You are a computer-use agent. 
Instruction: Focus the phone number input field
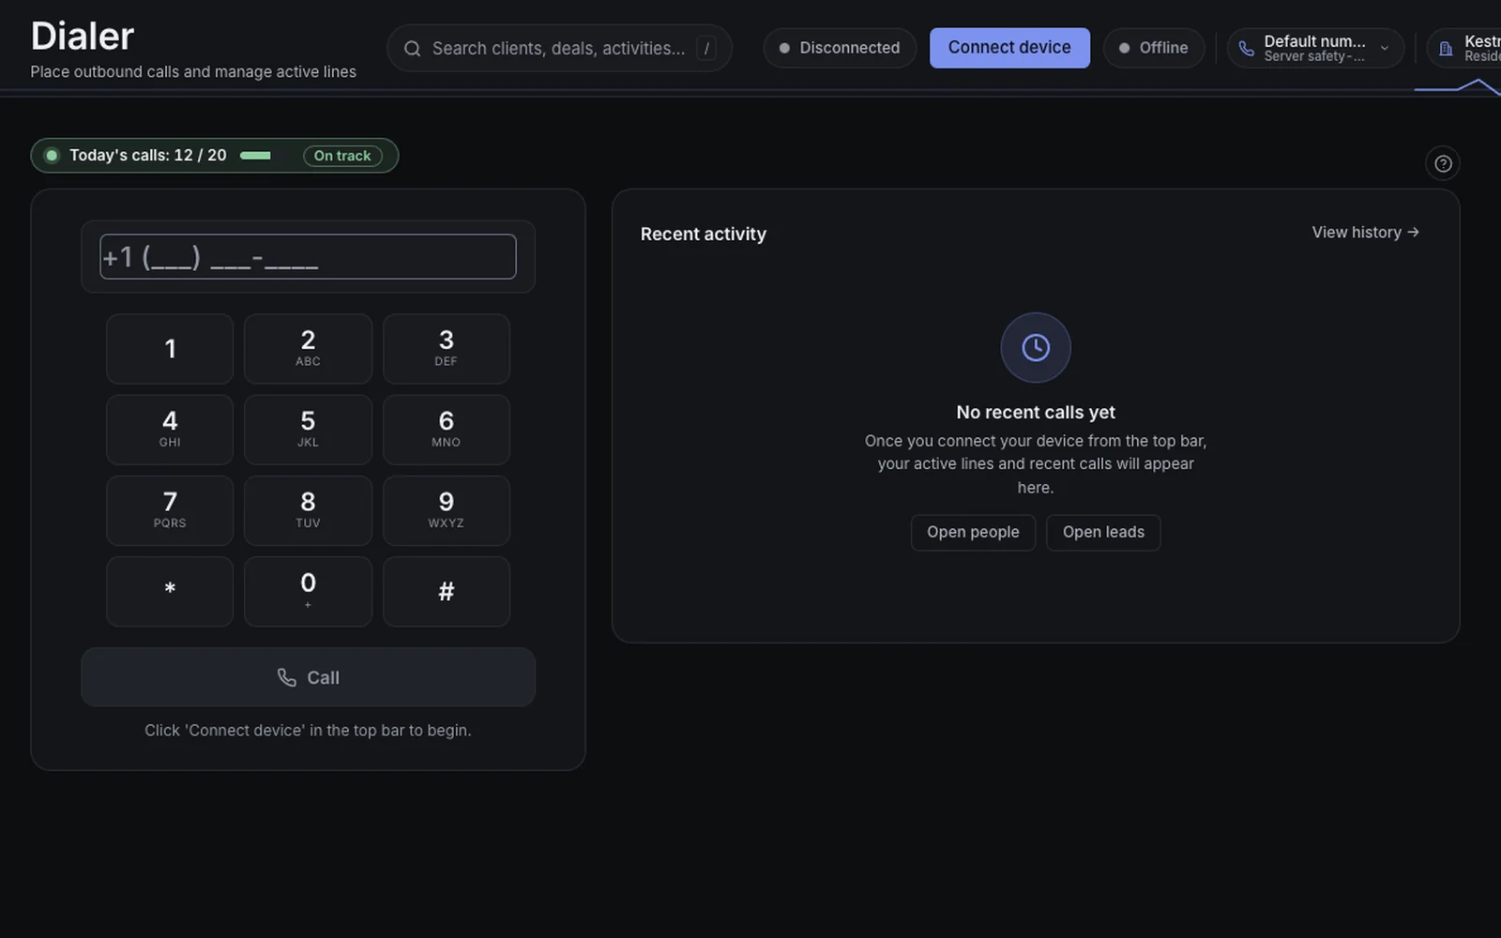click(x=308, y=257)
